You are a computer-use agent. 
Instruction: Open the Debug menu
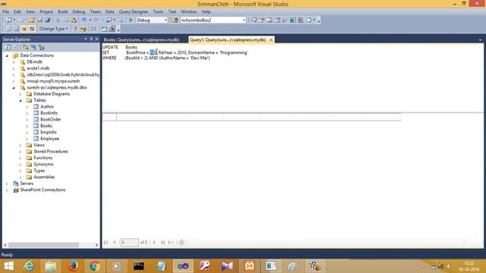[x=79, y=11]
